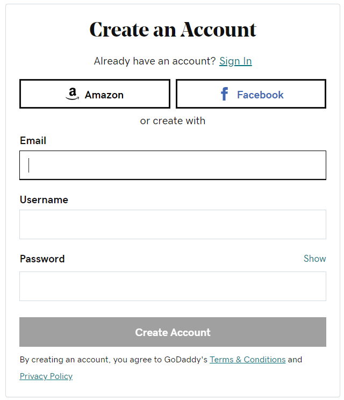
Task: Click the Create an Account heading
Action: click(x=173, y=30)
